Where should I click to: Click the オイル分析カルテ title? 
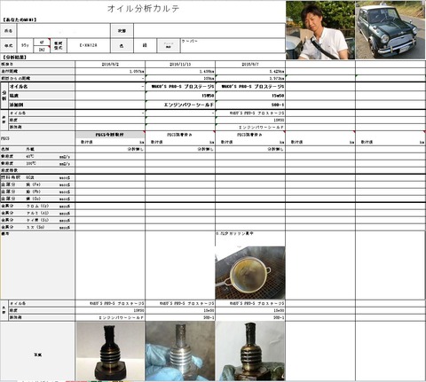click(x=143, y=9)
